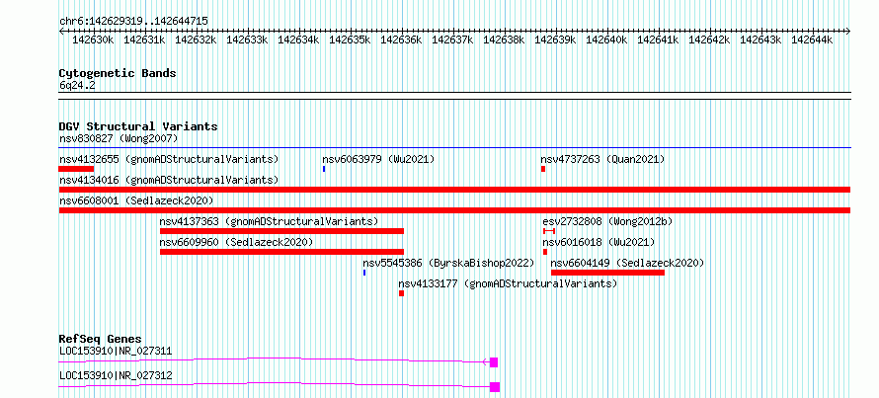Click the 142631k ruler position
Screen dimensions: 879x398
tap(144, 40)
